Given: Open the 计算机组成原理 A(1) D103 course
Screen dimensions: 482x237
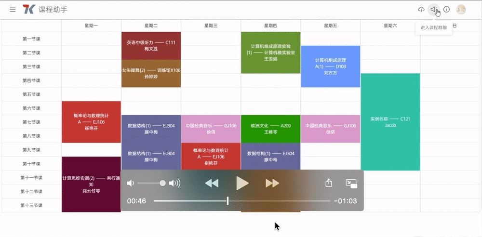Looking at the screenshot, I should [x=330, y=66].
